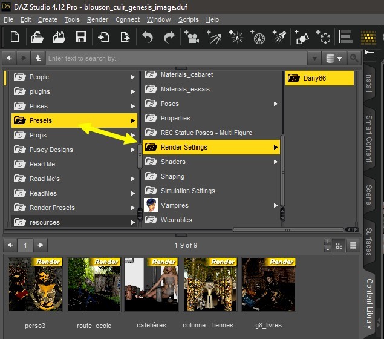Screen dimensions: 384x339
Task: Select the Simulation Settings folder
Action: point(211,191)
